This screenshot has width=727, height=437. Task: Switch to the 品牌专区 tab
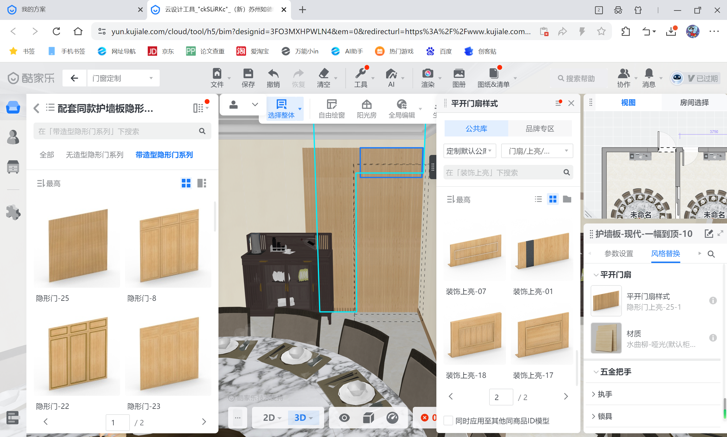pyautogui.click(x=539, y=129)
